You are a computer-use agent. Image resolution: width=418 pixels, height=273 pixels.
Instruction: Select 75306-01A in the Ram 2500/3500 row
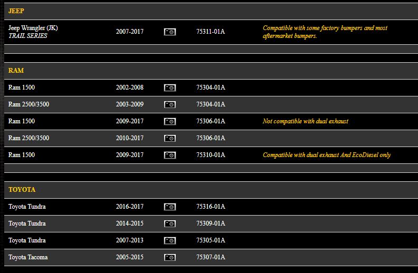[211, 138]
